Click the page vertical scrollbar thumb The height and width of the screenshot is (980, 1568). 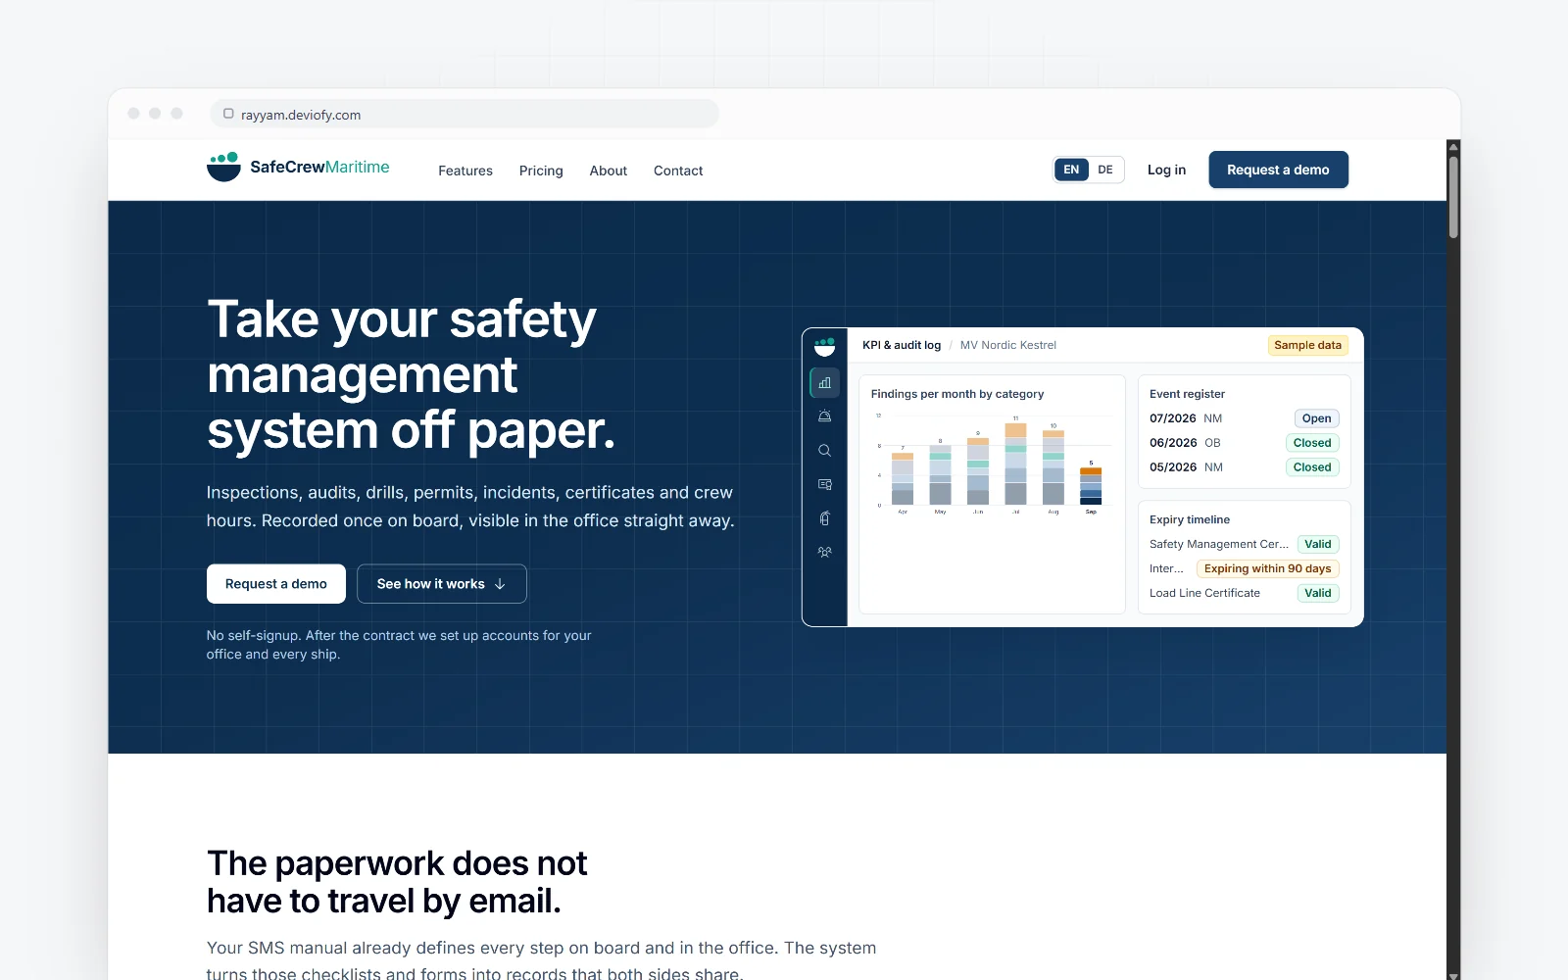tap(1453, 196)
